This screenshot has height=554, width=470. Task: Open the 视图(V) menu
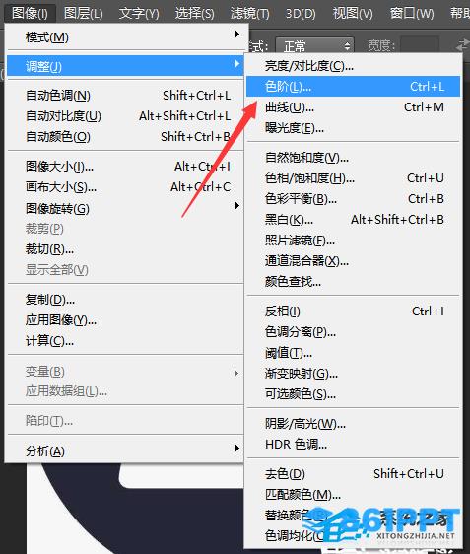[x=353, y=14]
